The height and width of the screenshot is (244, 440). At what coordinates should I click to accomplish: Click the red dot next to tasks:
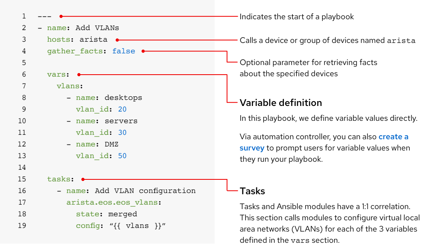(83, 179)
